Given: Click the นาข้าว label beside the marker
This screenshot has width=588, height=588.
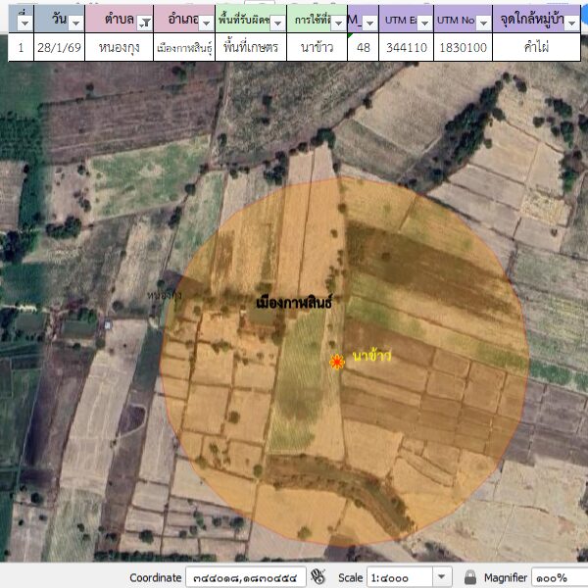Looking at the screenshot, I should point(371,356).
